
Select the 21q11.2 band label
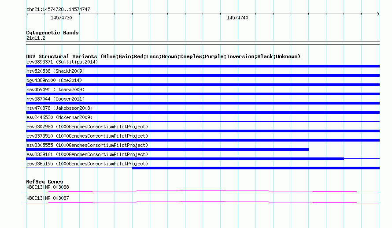[36, 38]
